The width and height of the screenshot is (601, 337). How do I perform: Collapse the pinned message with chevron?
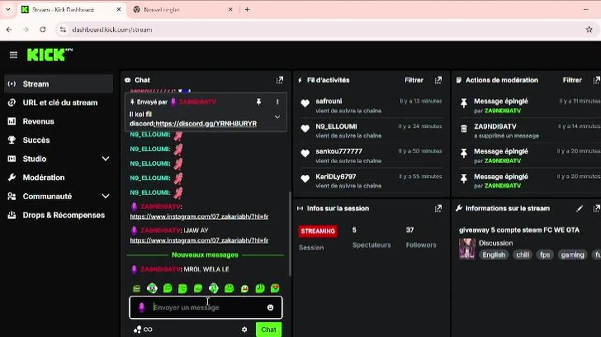click(277, 117)
